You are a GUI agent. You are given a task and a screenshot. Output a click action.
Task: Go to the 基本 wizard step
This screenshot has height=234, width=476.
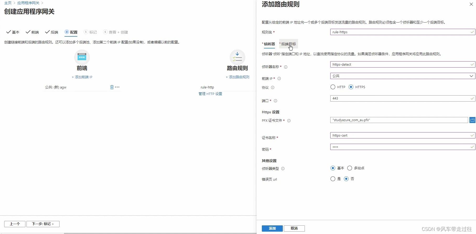click(13, 32)
